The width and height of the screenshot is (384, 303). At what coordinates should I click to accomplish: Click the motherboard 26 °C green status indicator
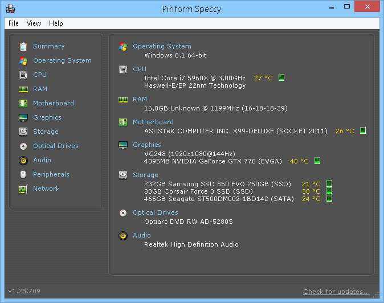pos(363,130)
